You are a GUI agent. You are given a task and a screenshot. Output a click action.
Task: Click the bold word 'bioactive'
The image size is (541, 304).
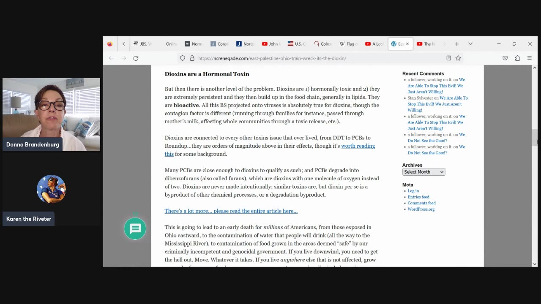(x=186, y=105)
